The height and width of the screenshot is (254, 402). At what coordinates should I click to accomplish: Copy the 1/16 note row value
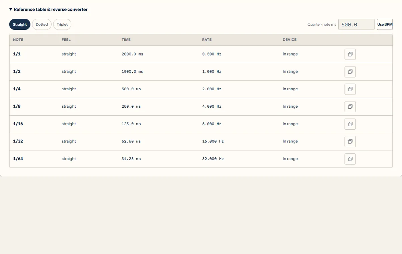point(350,124)
